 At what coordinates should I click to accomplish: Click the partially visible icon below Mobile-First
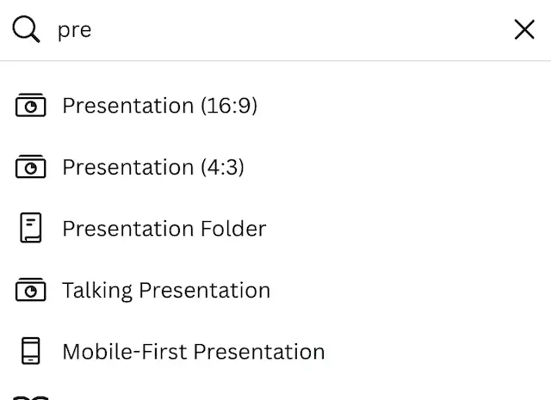[x=31, y=397]
